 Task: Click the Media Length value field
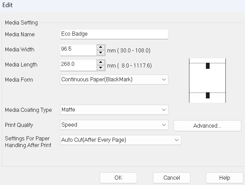78,64
